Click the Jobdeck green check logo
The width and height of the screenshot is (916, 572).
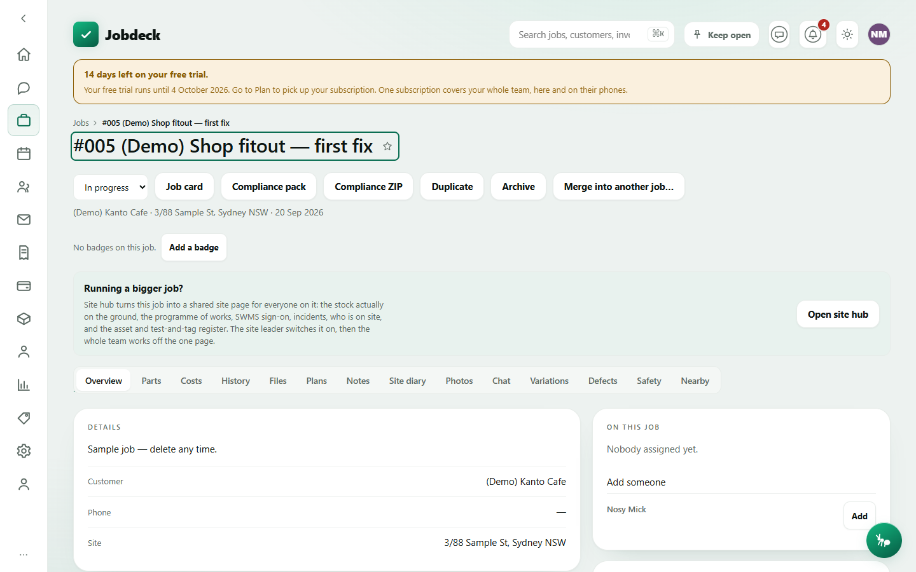86,34
